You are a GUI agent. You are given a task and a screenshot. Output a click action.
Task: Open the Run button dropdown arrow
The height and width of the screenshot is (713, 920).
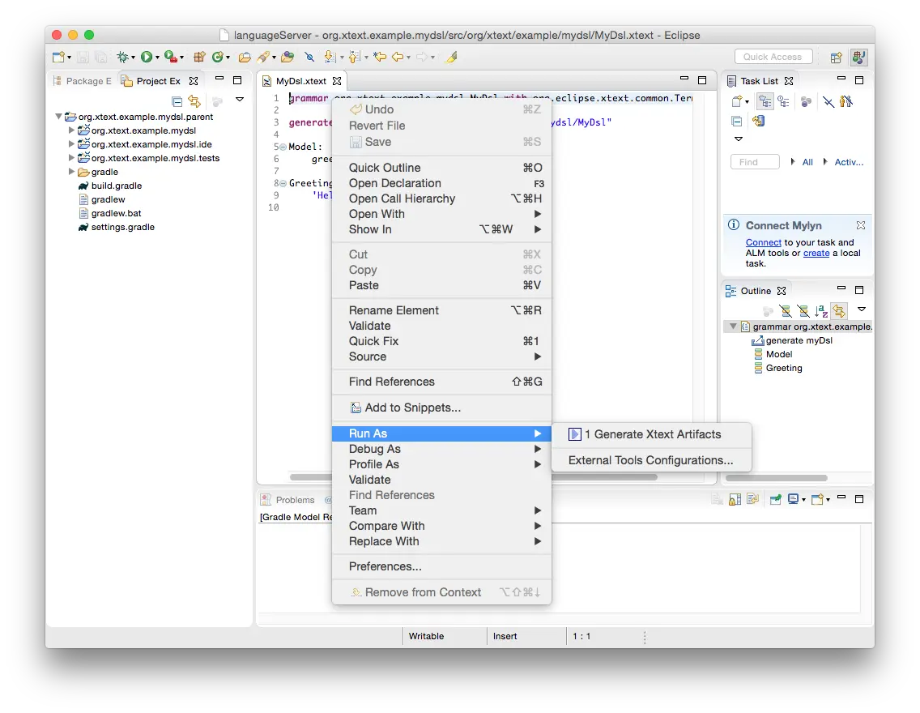tap(157, 58)
